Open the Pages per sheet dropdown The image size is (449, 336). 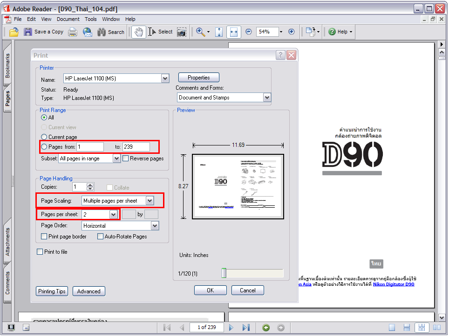tap(113, 214)
